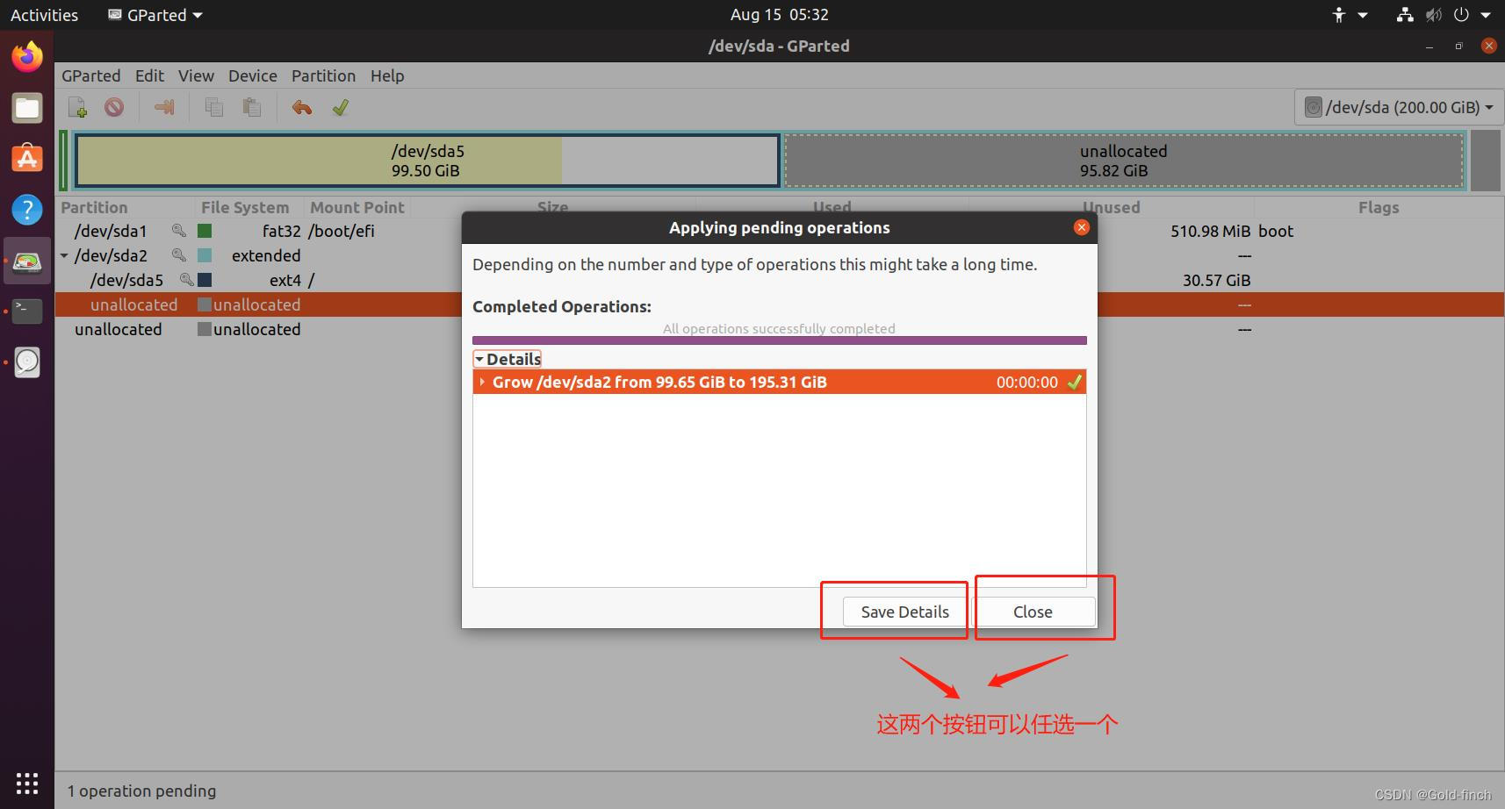Screen dimensions: 1505x809
Task: Open Ubuntu Software from the dock
Action: [x=27, y=159]
